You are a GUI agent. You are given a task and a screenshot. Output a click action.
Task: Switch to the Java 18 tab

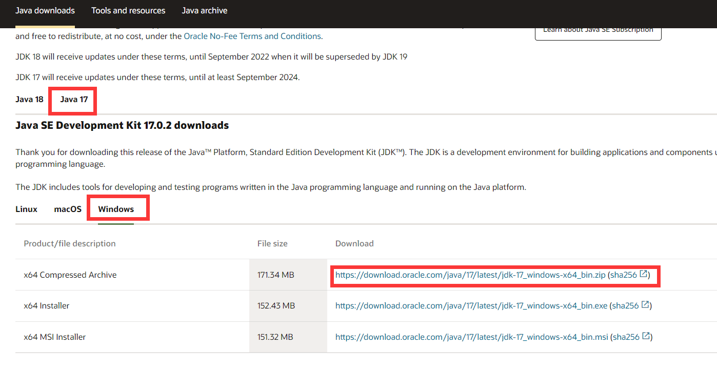coord(29,100)
